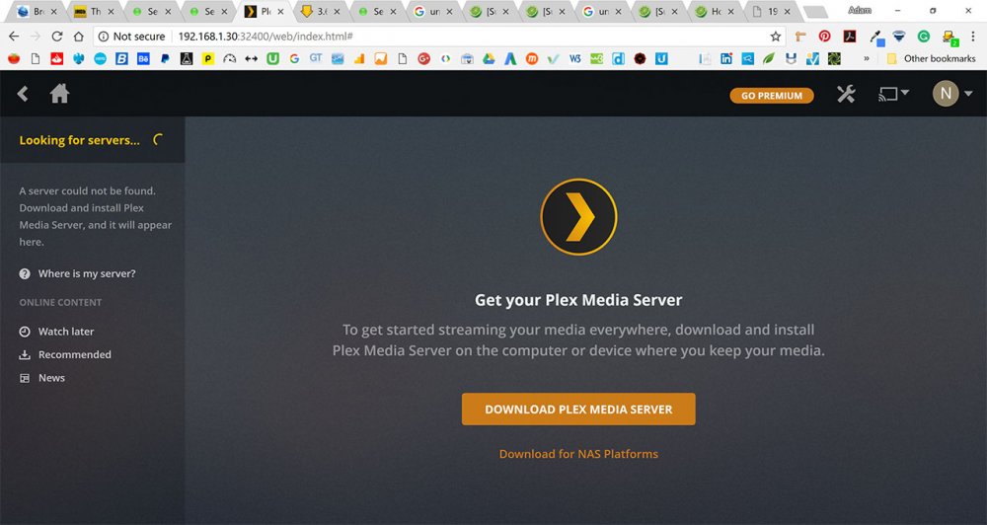Switch to the 'Ho' tab
This screenshot has height=525, width=987.
(715, 11)
